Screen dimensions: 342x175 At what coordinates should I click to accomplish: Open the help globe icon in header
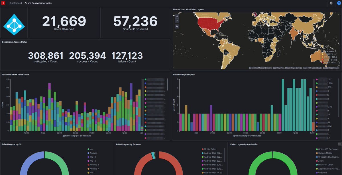(331, 3)
